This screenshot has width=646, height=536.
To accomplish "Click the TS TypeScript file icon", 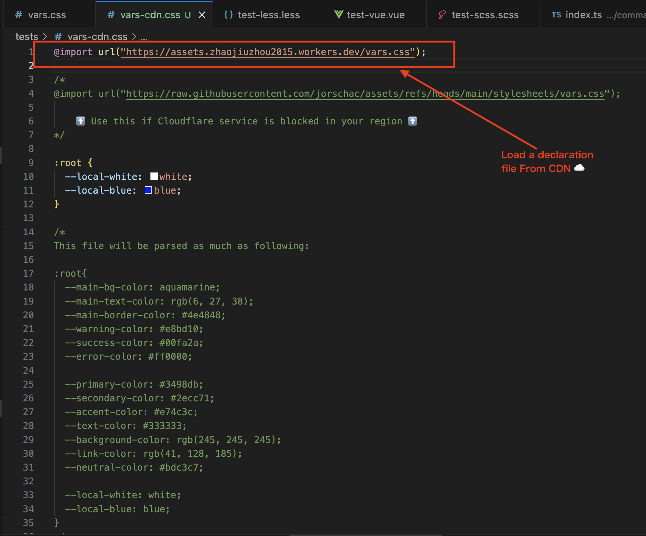I will [x=556, y=15].
